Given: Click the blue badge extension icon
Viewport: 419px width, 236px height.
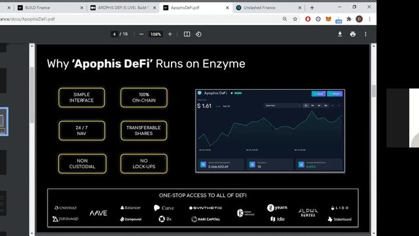Looking at the screenshot, I should tap(338, 20).
